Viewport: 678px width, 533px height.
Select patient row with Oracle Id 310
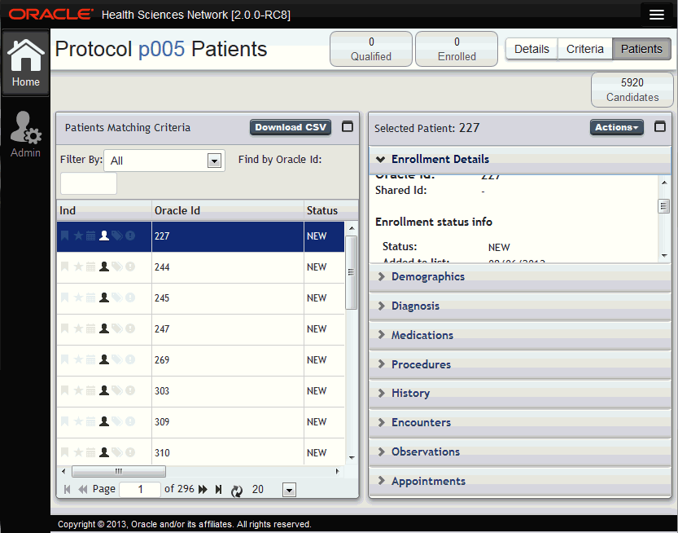coord(200,453)
